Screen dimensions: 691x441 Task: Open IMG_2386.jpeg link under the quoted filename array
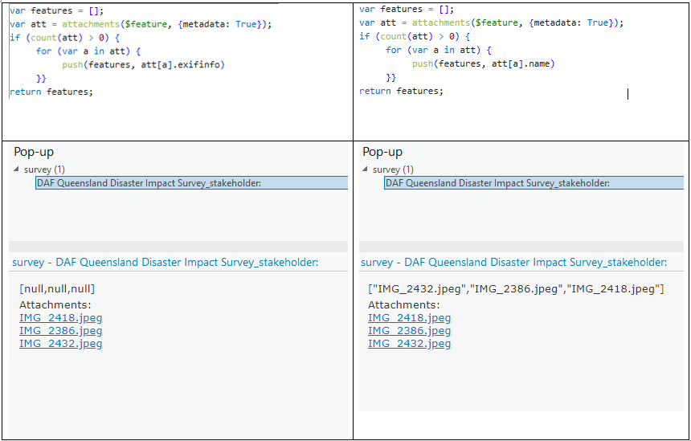coord(410,330)
